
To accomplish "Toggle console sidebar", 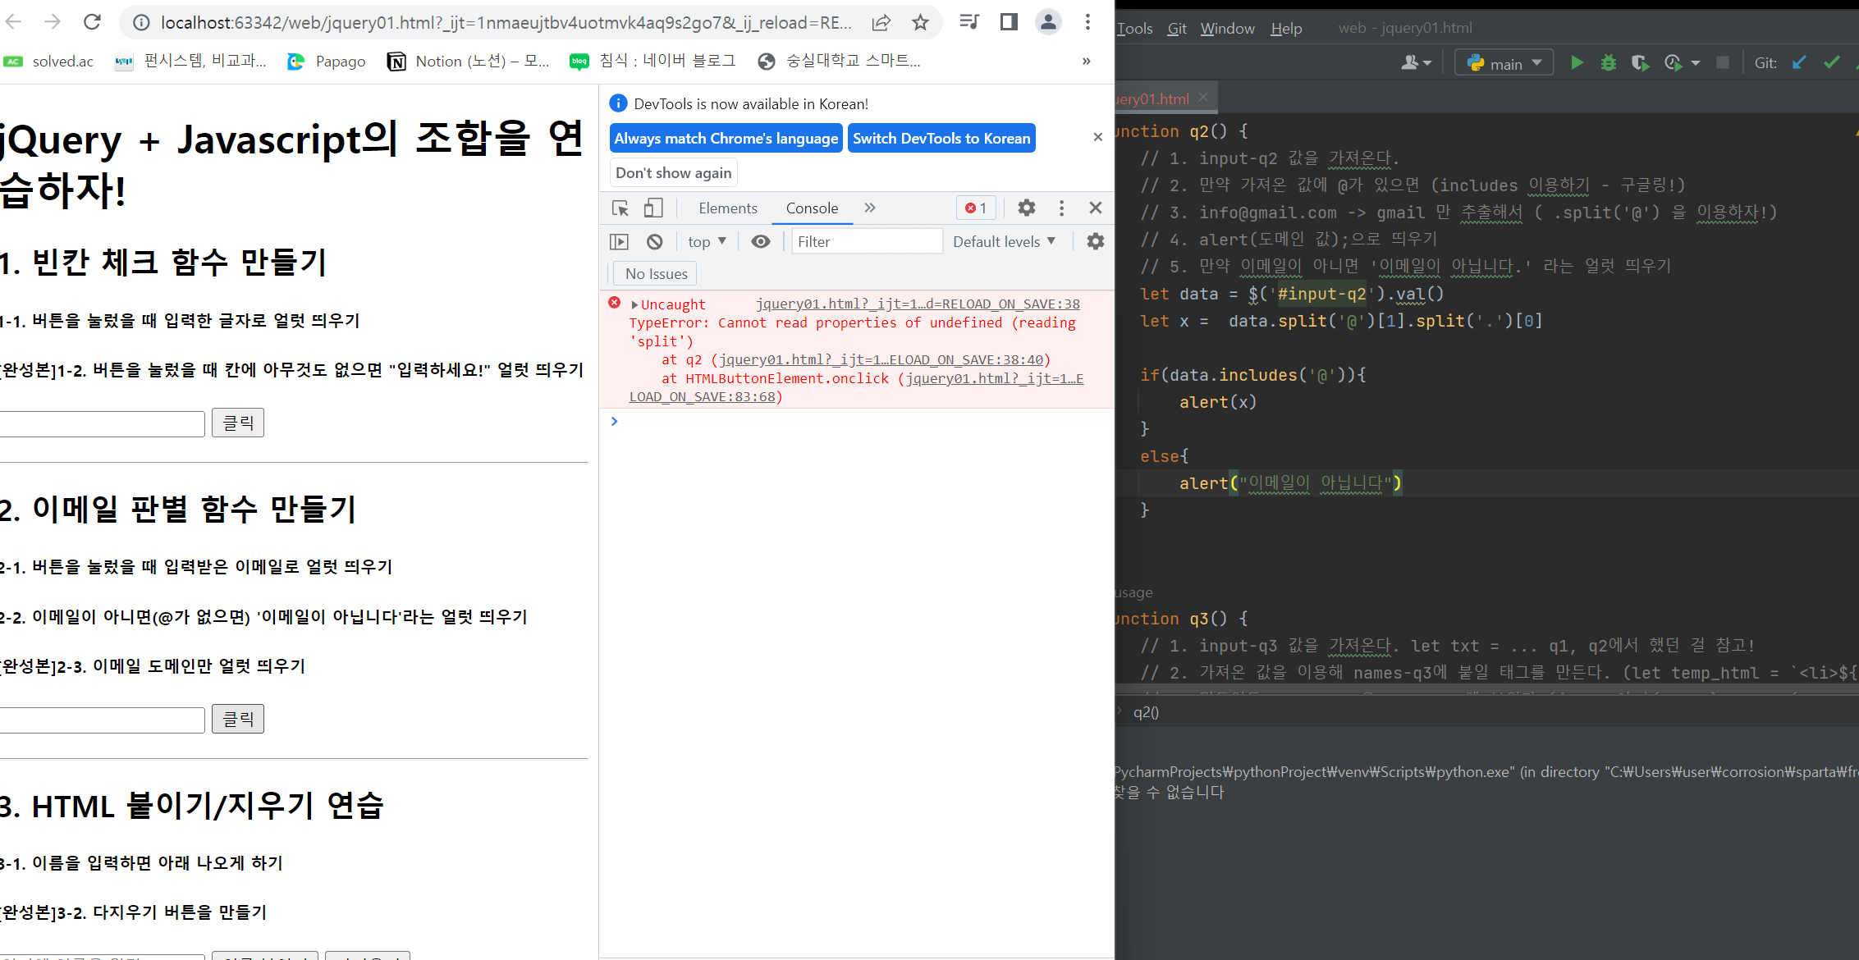I will coord(620,242).
